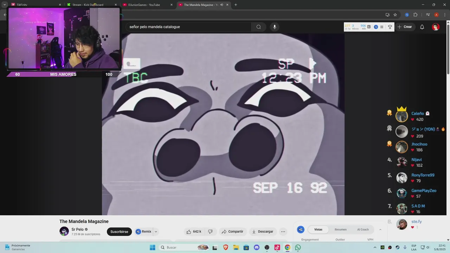
Task: Click the video player to pause
Action: [x=223, y=124]
